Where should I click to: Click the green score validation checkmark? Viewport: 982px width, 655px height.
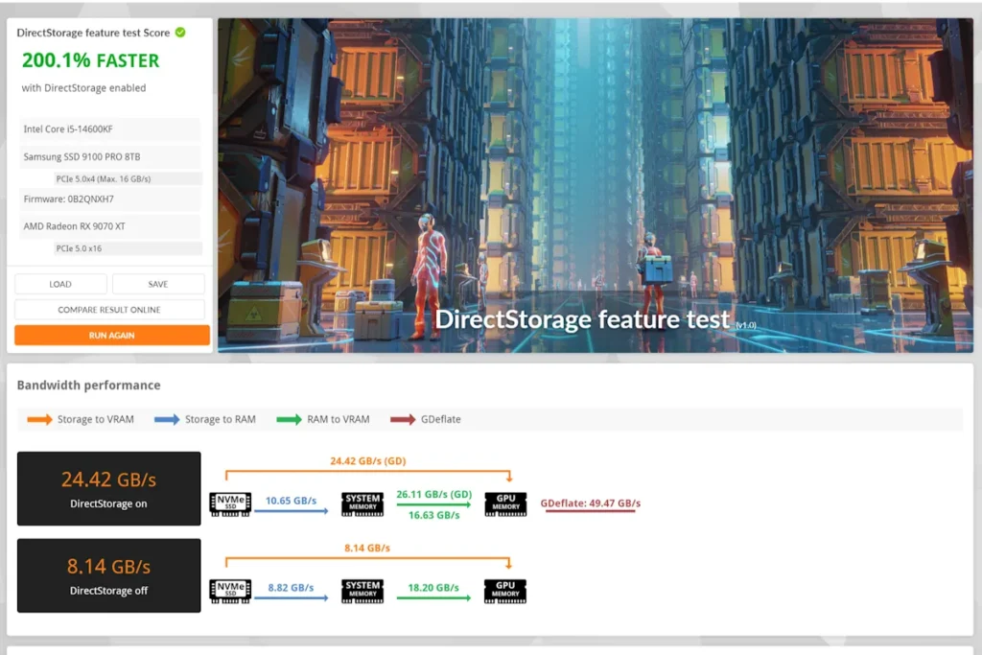click(180, 33)
